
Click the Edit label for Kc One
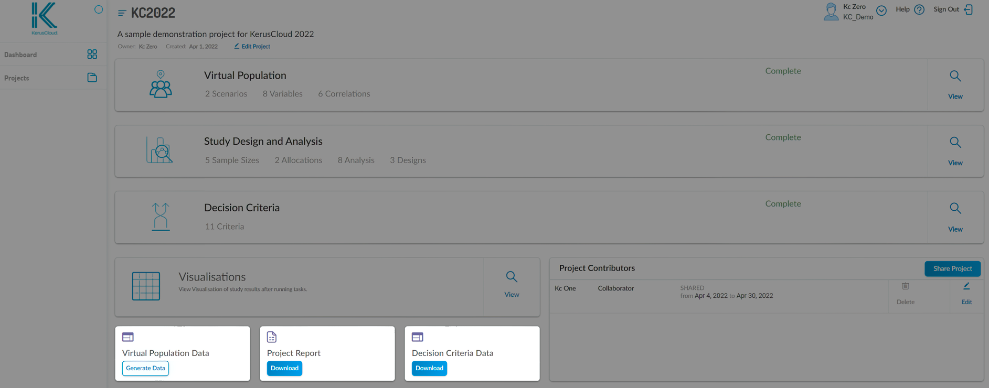(x=966, y=302)
